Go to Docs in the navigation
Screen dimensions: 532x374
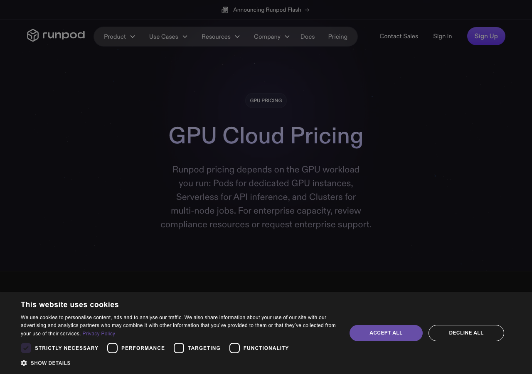click(308, 37)
